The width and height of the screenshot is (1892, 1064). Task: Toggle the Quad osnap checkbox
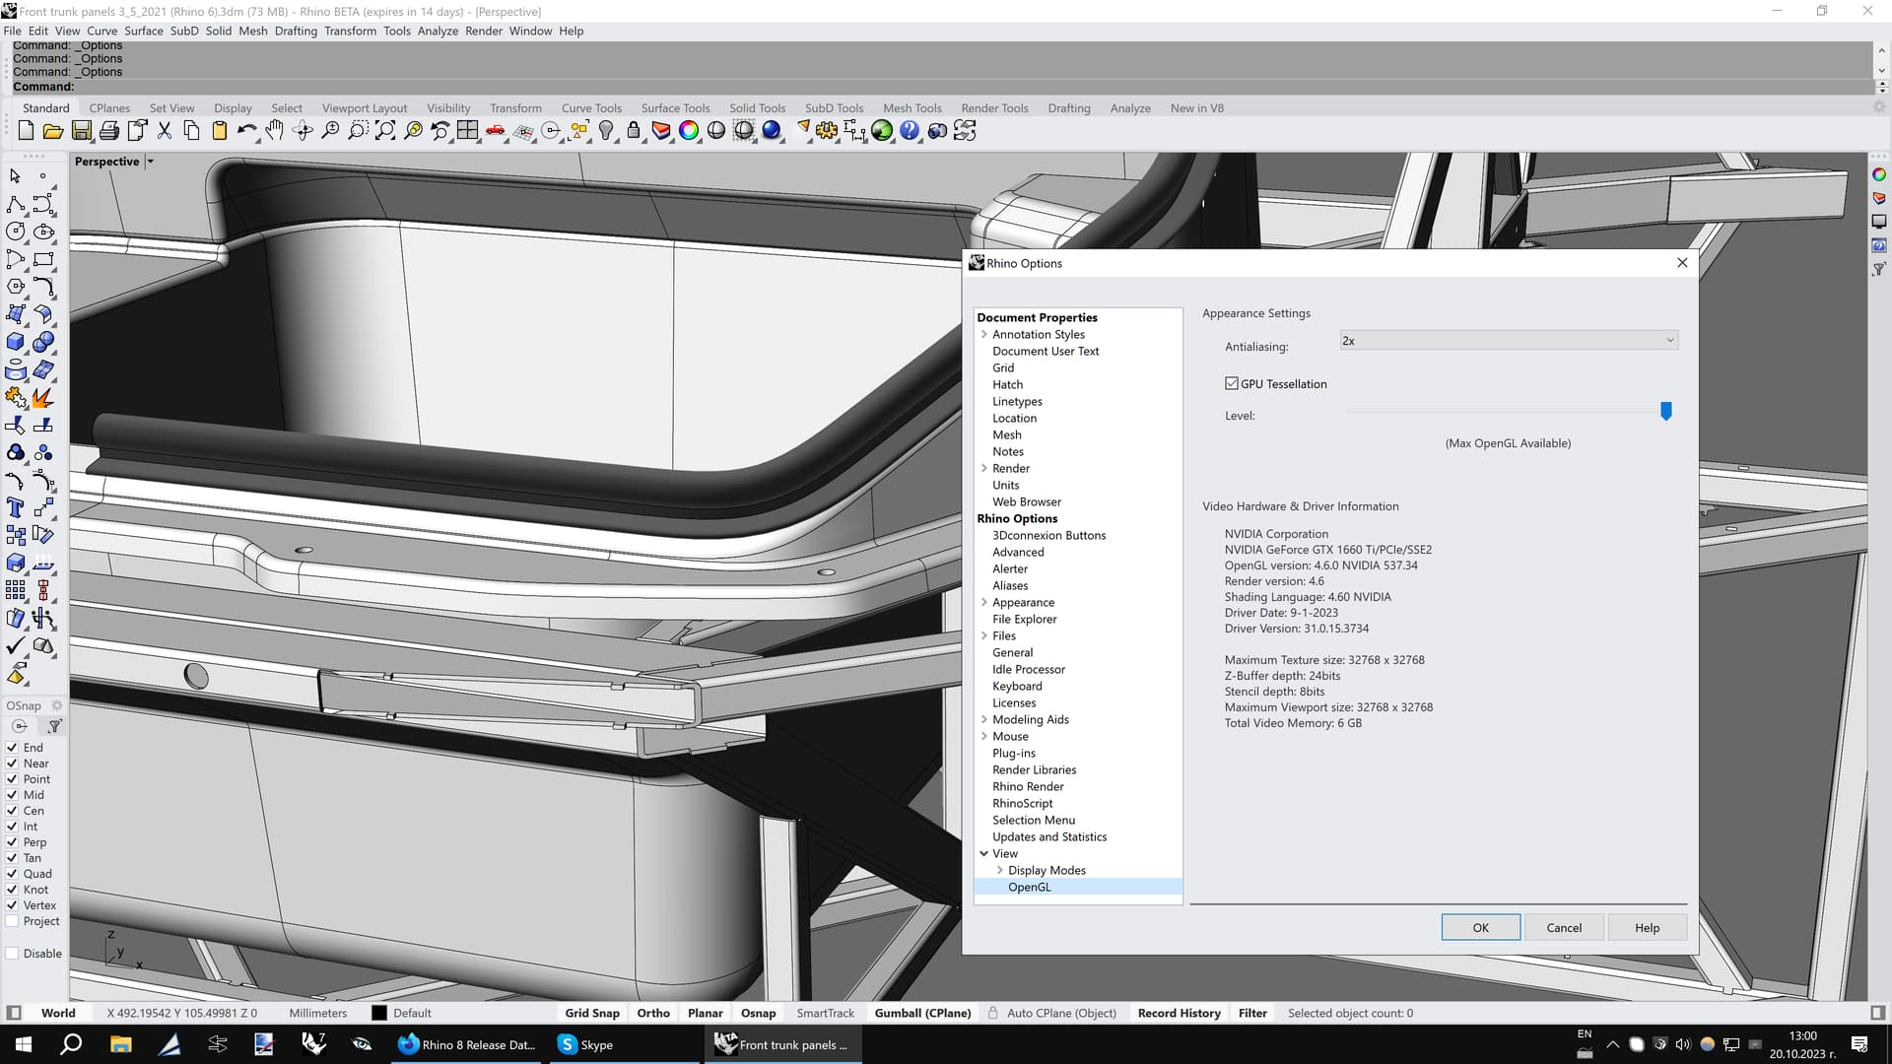tap(13, 874)
